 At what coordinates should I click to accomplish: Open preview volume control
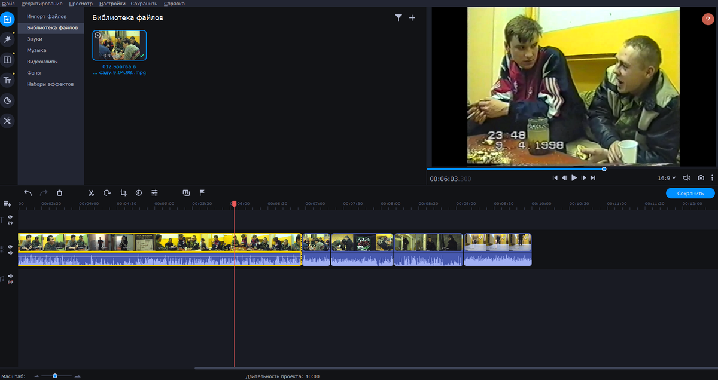(x=686, y=178)
